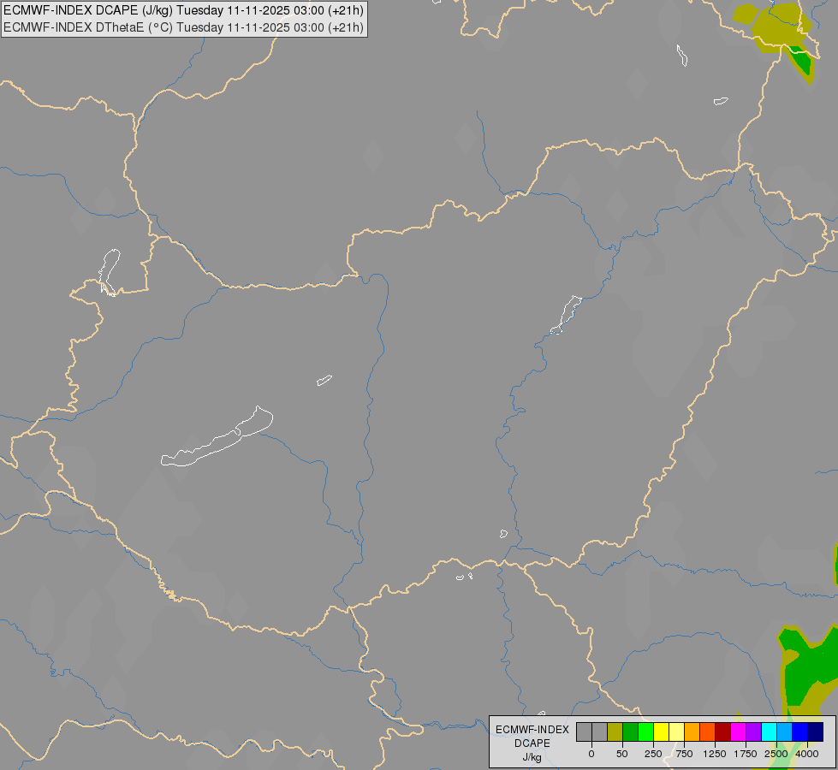Click the DCAPE label in the legend
The height and width of the screenshot is (770, 838).
click(x=532, y=743)
